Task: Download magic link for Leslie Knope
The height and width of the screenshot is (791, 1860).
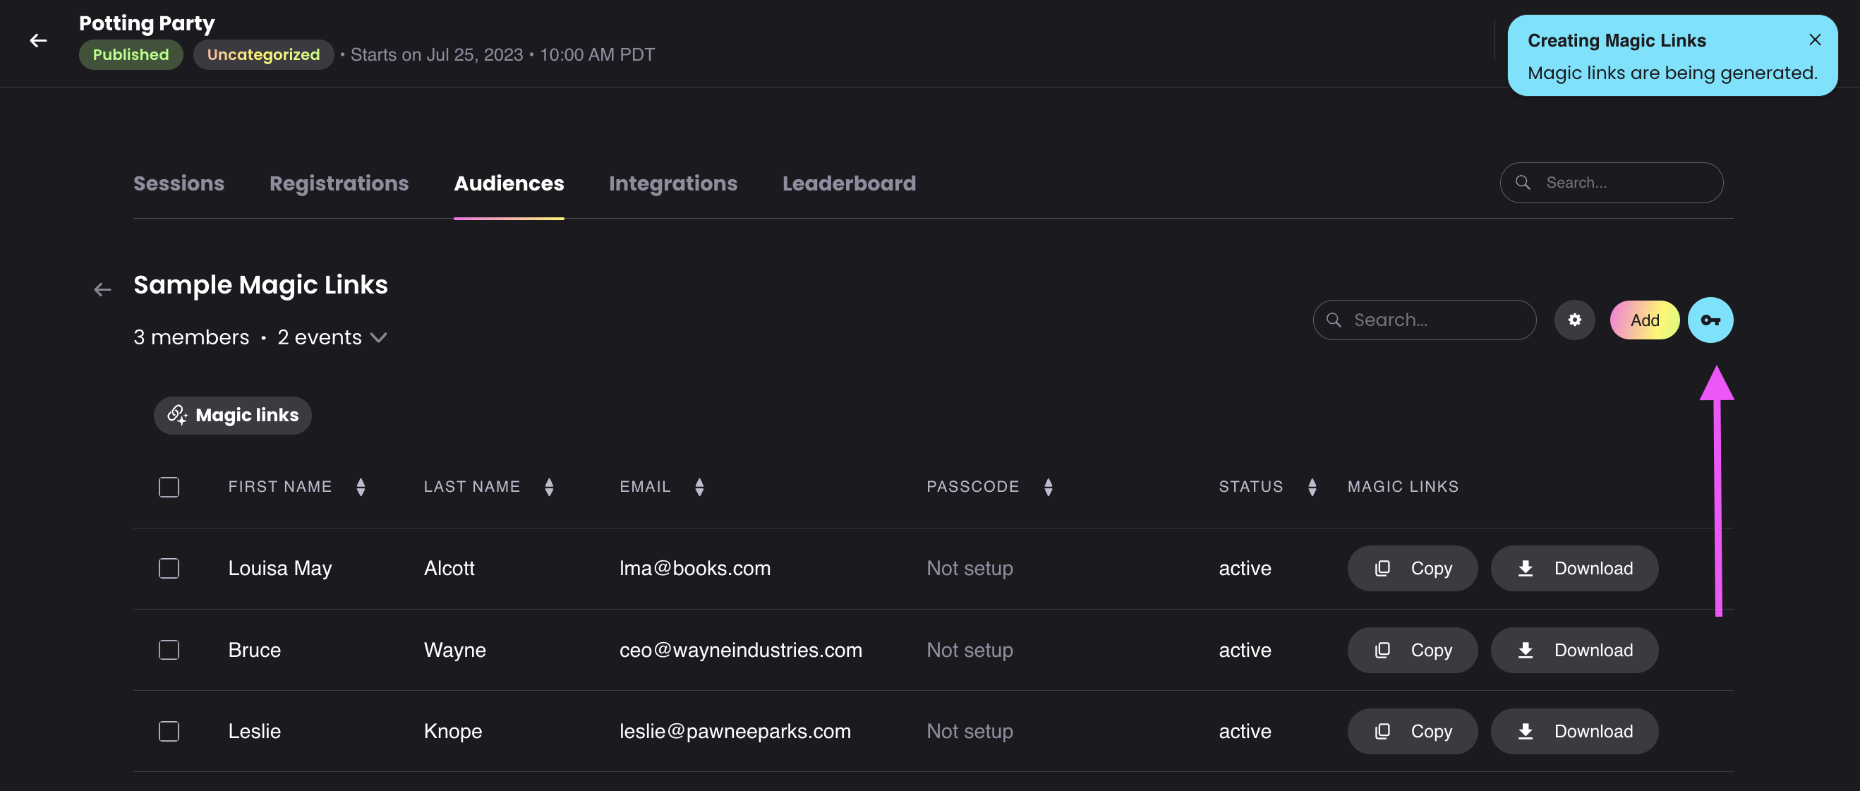Action: pyautogui.click(x=1574, y=731)
